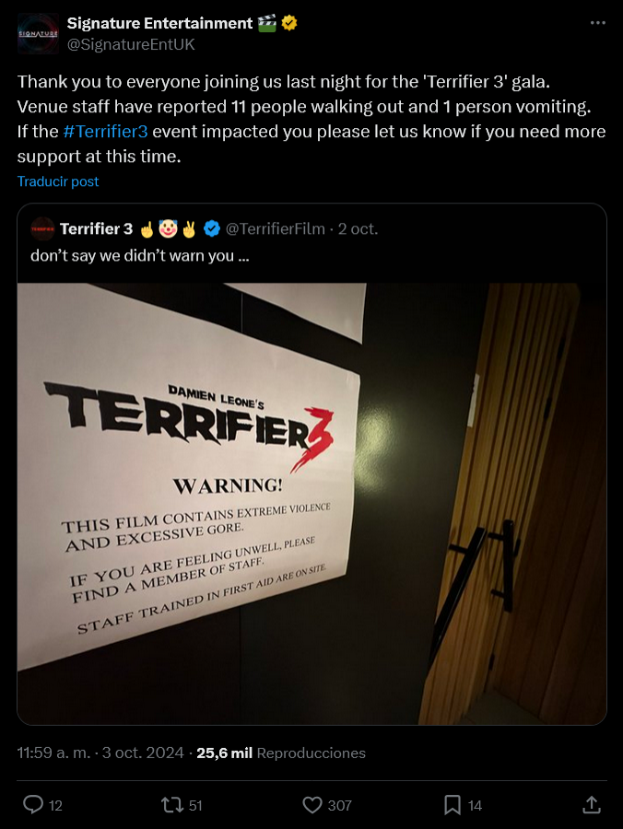623x829 pixels.
Task: Click Signature Entertainment profile avatar
Action: click(38, 33)
